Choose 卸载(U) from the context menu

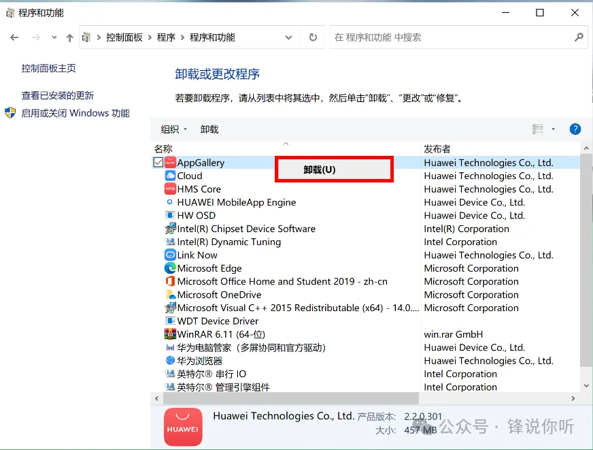tap(334, 170)
